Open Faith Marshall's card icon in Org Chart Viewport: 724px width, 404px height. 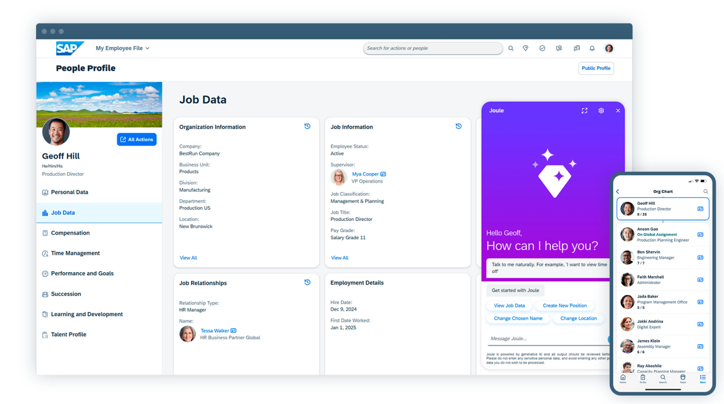[x=700, y=280]
